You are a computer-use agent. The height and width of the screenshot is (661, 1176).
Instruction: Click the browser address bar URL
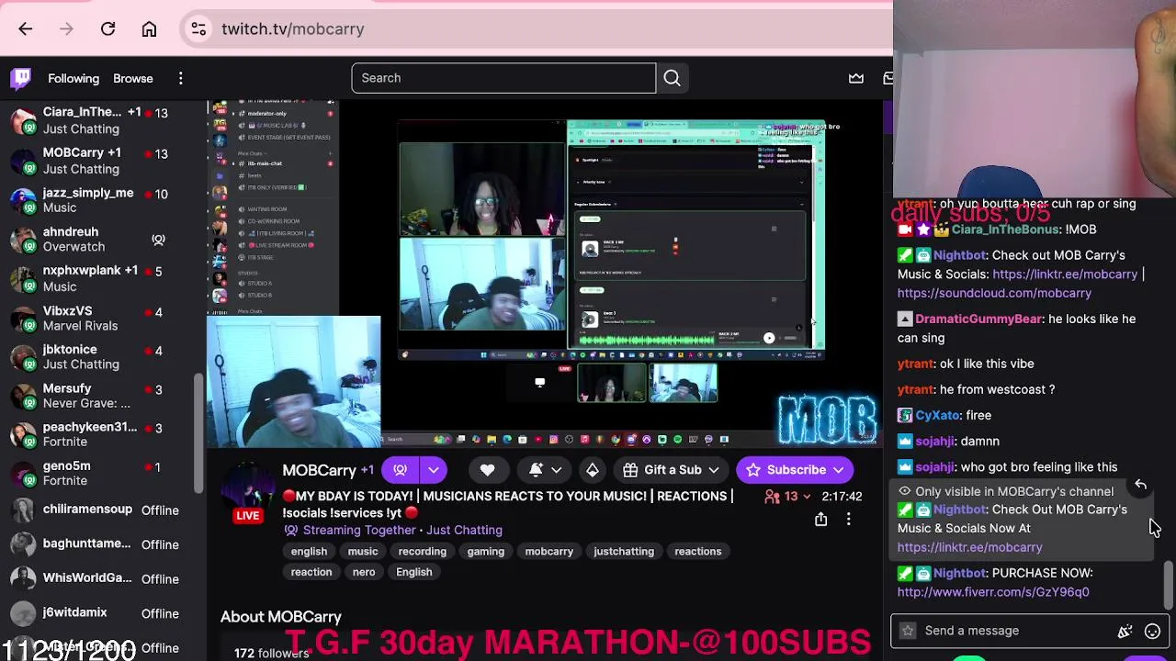tap(293, 29)
